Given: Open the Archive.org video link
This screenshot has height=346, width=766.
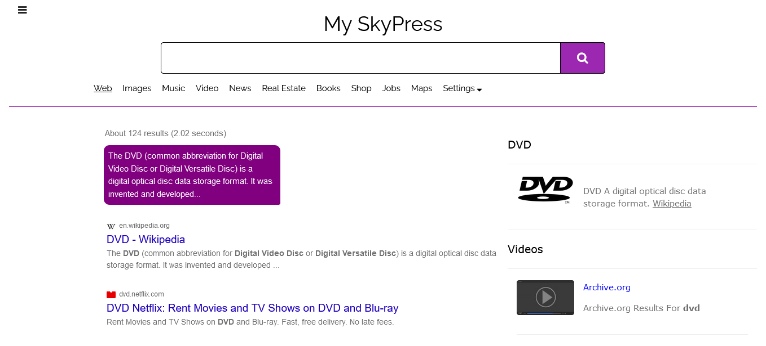Looking at the screenshot, I should (607, 287).
